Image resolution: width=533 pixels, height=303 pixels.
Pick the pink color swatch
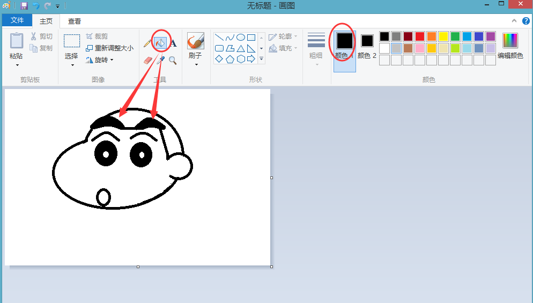[x=420, y=48]
